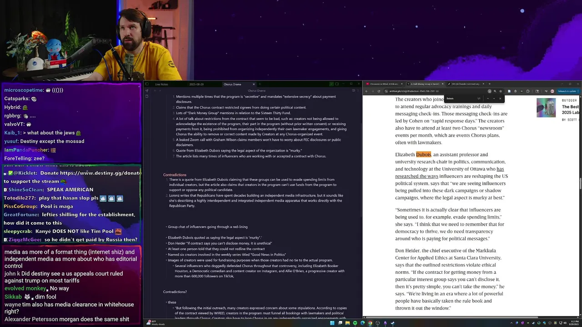
Task: Open the Outdoor article thumbnail in sidebar
Action: tap(546, 108)
